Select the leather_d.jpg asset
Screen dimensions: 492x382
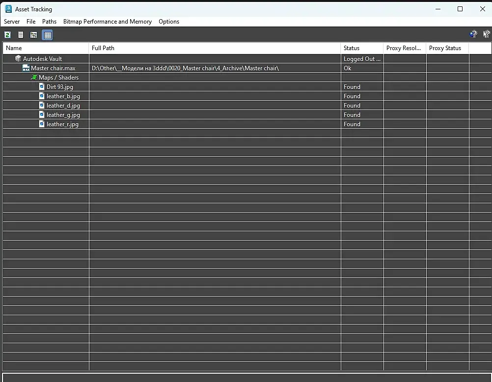(63, 106)
